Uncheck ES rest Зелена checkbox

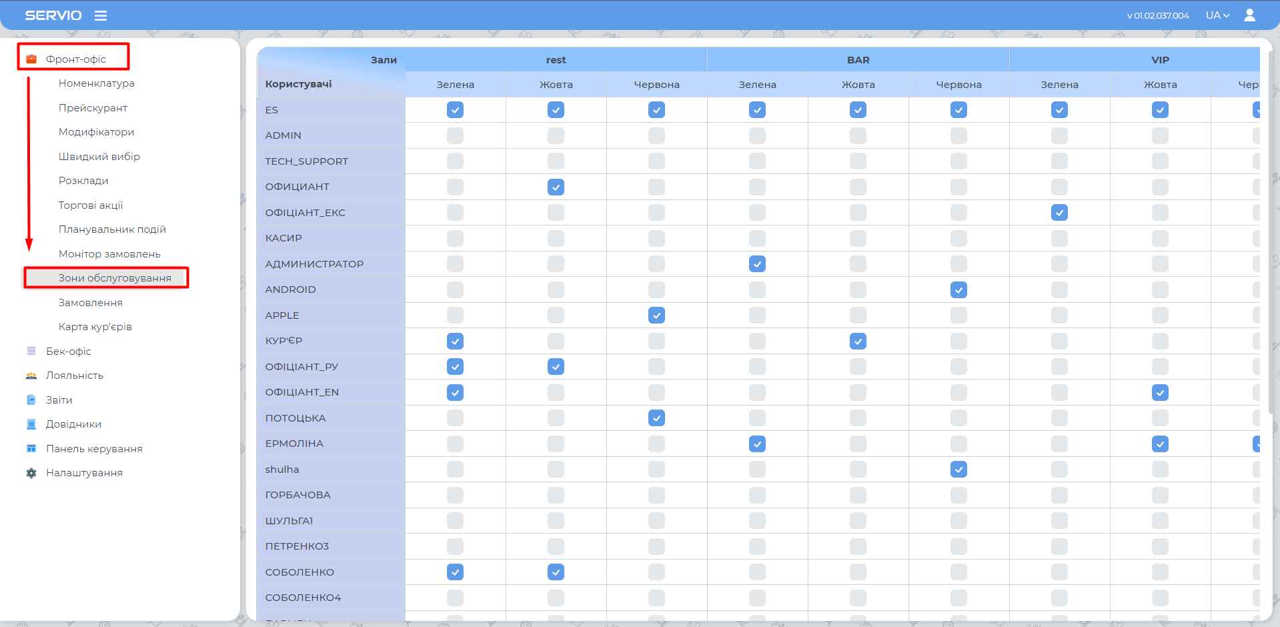455,110
